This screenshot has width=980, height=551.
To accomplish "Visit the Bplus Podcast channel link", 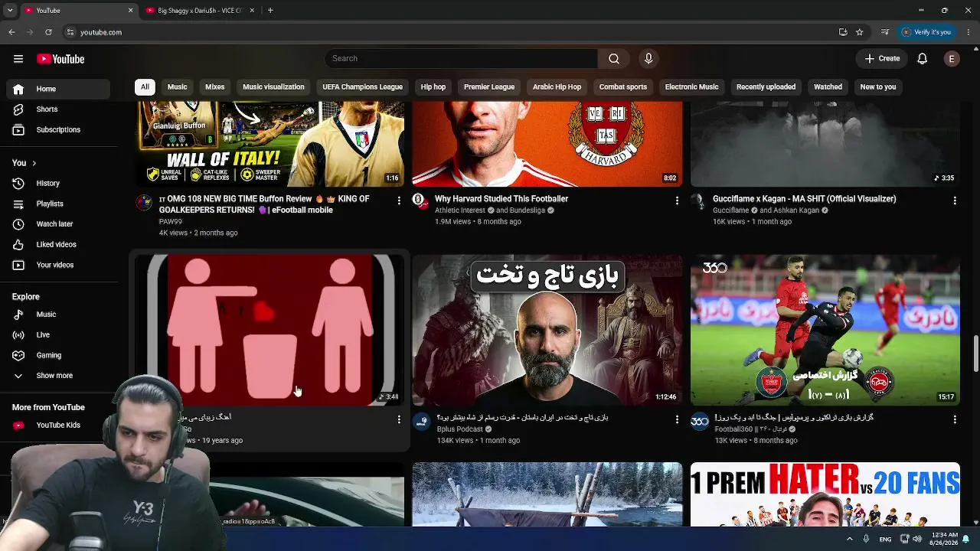I will [459, 429].
